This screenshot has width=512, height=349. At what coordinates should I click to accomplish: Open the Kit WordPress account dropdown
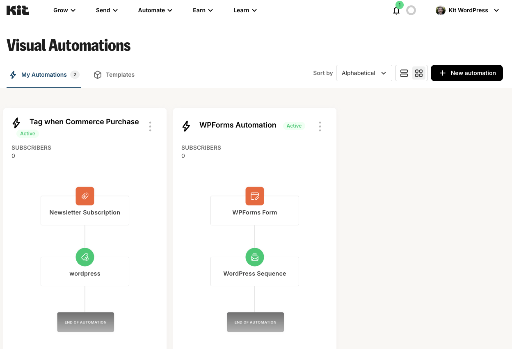(468, 11)
